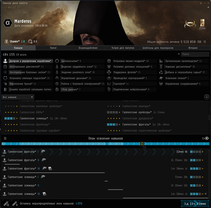Open the skill queue hamburger menu icon
This screenshot has height=208, width=211.
(x=5, y=138)
